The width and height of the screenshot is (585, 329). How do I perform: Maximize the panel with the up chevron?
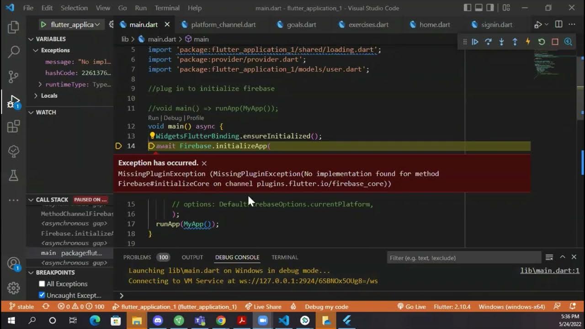point(563,257)
